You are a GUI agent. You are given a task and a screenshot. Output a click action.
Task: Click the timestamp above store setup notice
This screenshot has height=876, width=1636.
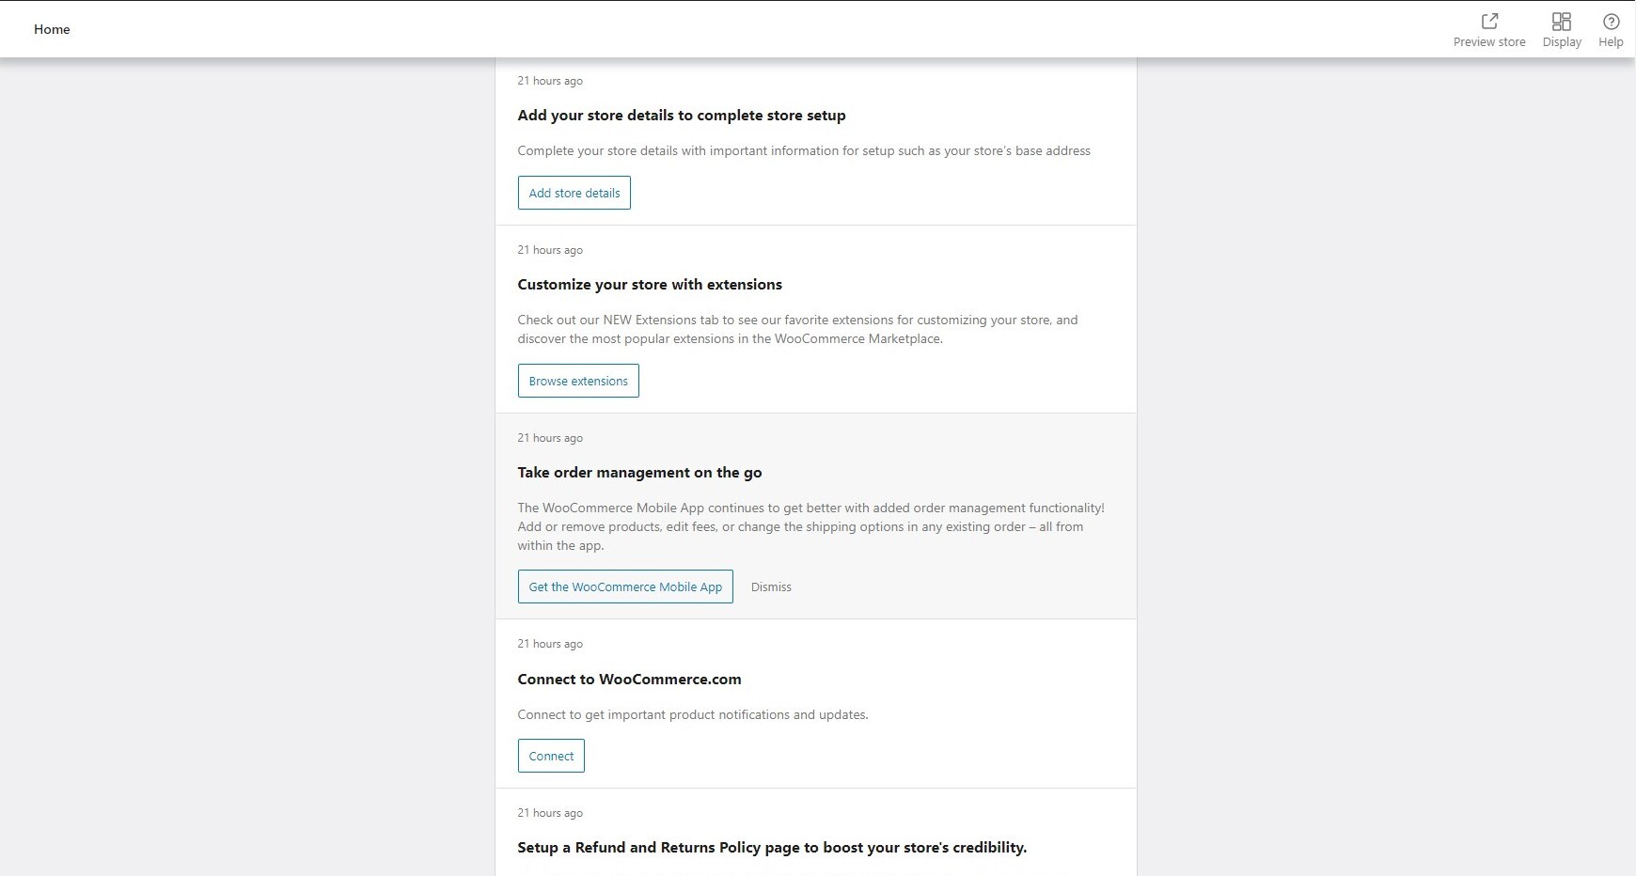pyautogui.click(x=550, y=81)
